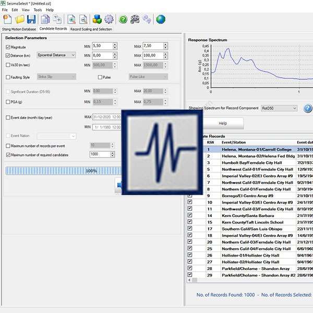Click blue question icon beside RotD50 dropdown

pyautogui.click(x=308, y=109)
